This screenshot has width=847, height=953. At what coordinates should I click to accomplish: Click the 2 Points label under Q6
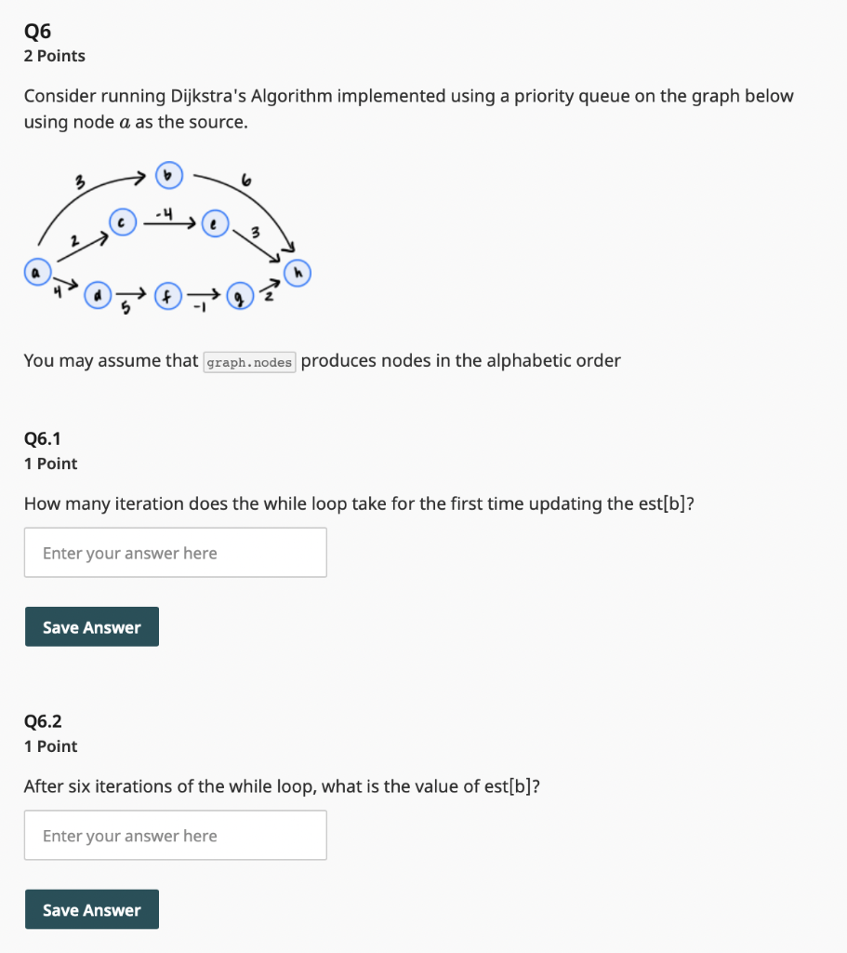(54, 56)
